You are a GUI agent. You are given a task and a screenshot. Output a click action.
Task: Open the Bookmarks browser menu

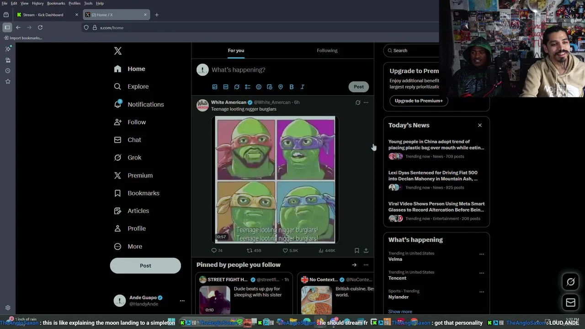[x=56, y=3]
